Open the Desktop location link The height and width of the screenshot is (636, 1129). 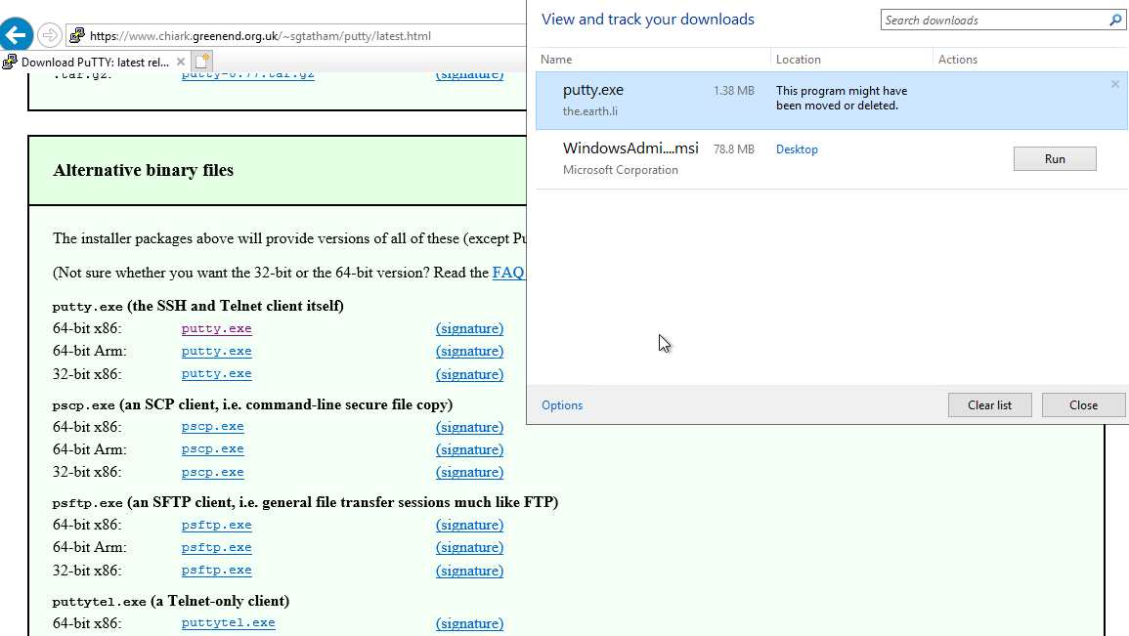[x=797, y=149]
